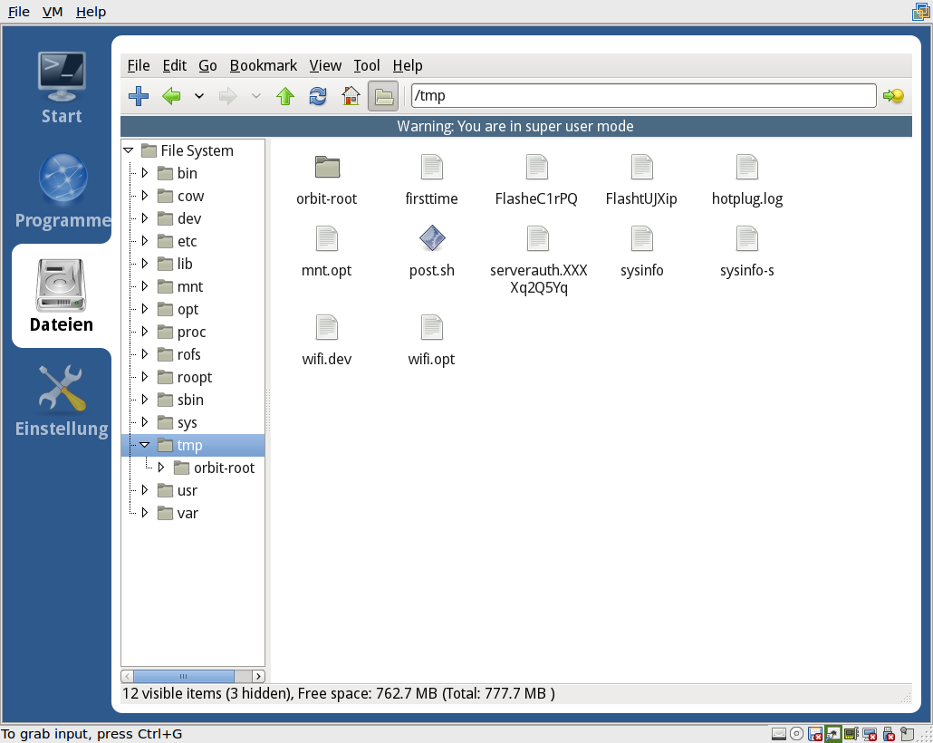Screen dimensions: 933x743
Task: Refresh the current folder view
Action: [x=318, y=95]
